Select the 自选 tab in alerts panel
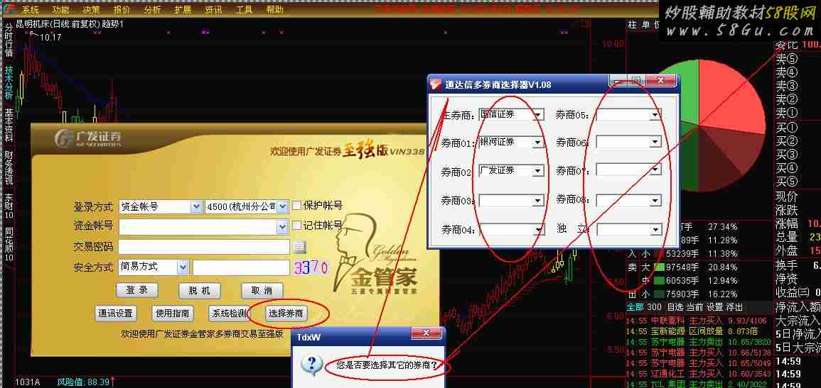The height and width of the screenshot is (388, 821). point(675,306)
